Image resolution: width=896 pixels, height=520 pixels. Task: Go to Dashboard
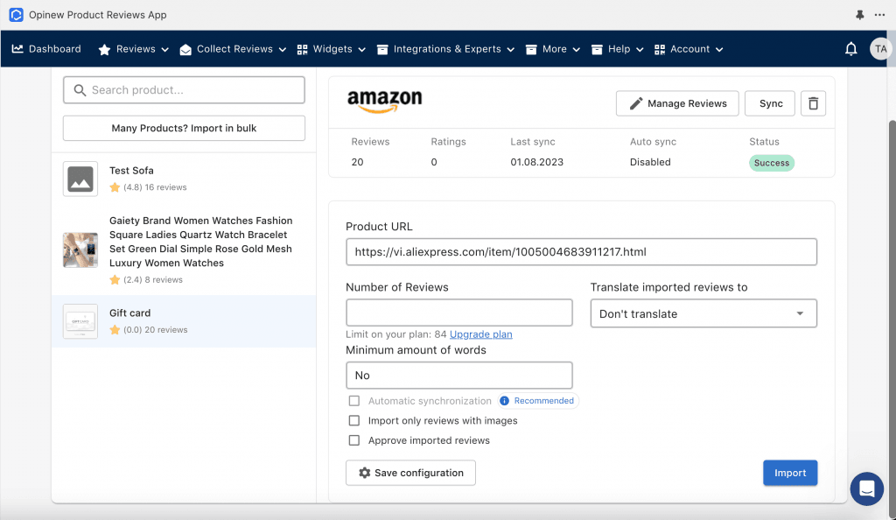(46, 49)
